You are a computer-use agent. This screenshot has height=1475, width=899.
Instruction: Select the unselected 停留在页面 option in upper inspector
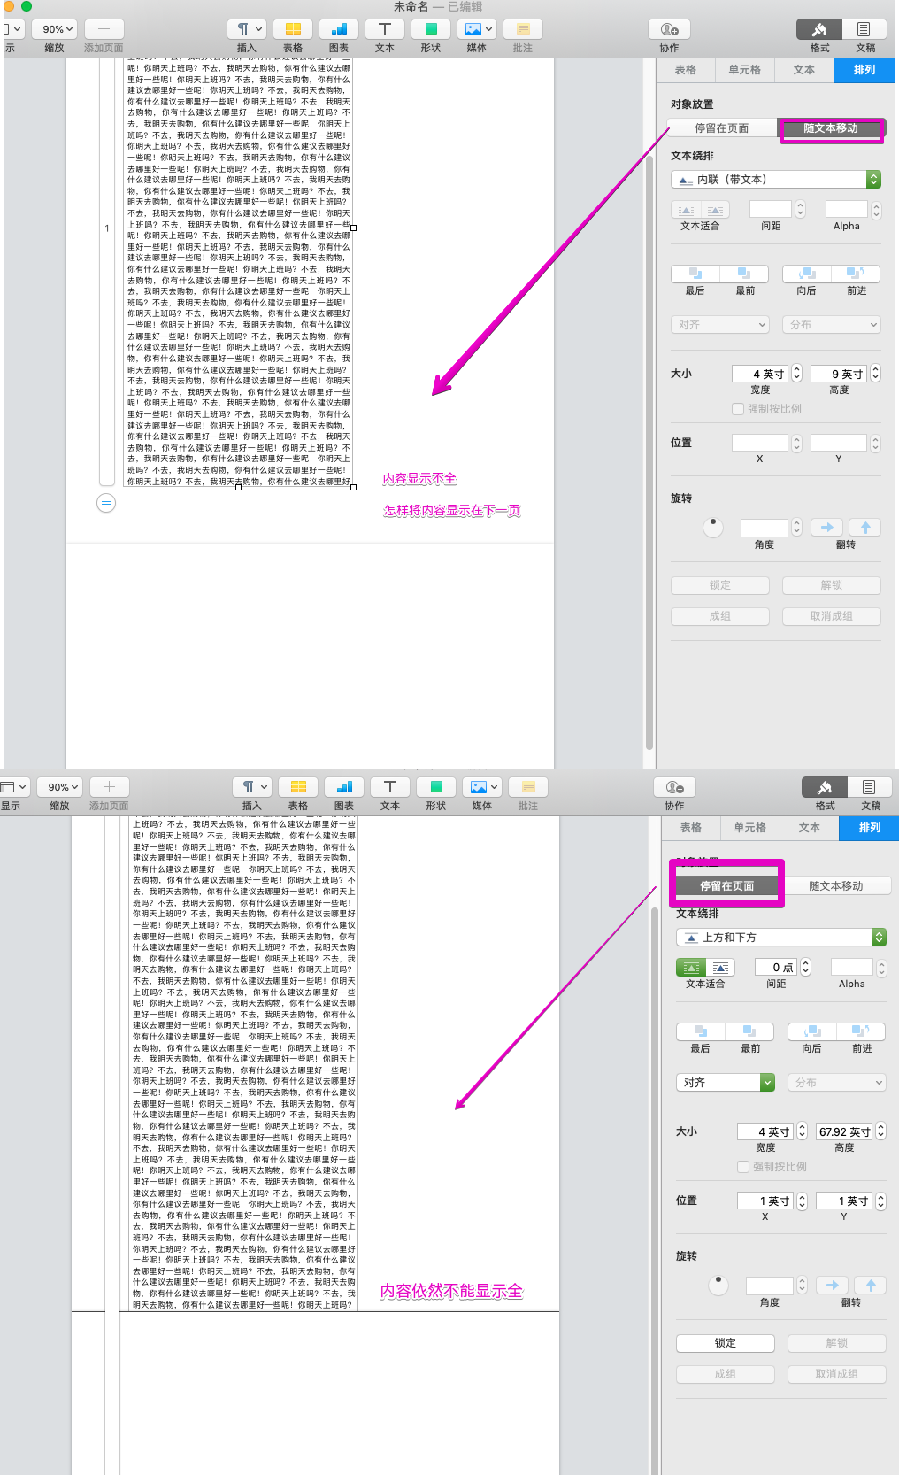tap(721, 128)
